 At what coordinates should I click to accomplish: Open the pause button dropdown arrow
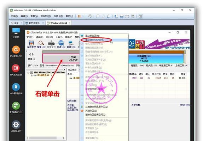(x=83, y=16)
